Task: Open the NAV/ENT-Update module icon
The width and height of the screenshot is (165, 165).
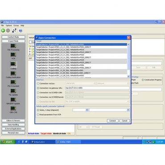Action: coord(13,100)
